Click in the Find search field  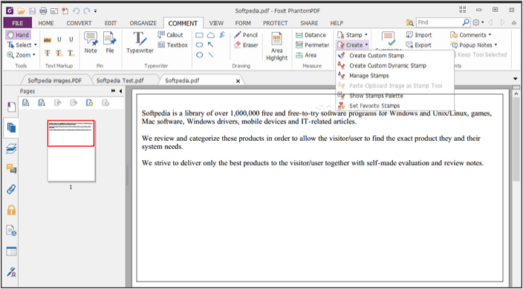click(438, 22)
